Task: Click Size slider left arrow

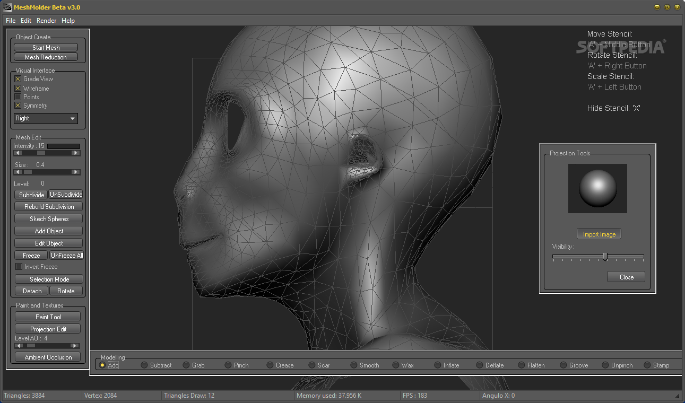Action: tap(18, 172)
